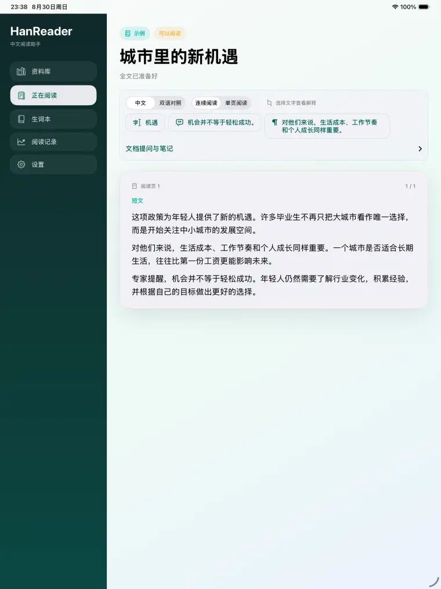The image size is (441, 589).
Task: Go to 资料库 in sidebar
Action: point(53,71)
